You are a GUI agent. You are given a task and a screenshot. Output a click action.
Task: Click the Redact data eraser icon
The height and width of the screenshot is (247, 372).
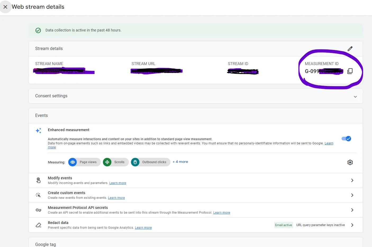tap(38, 225)
